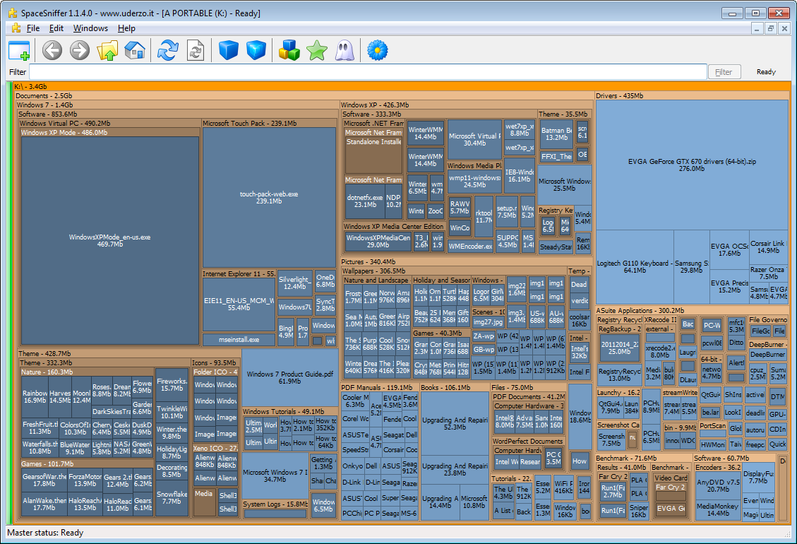Open the Windows menu
The height and width of the screenshot is (544, 797).
point(90,28)
